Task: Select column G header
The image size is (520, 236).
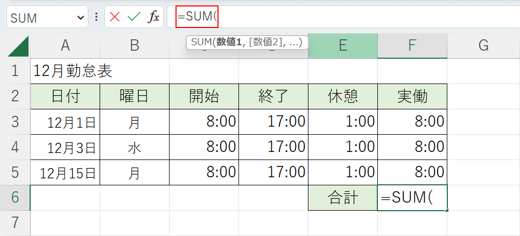Action: (483, 46)
